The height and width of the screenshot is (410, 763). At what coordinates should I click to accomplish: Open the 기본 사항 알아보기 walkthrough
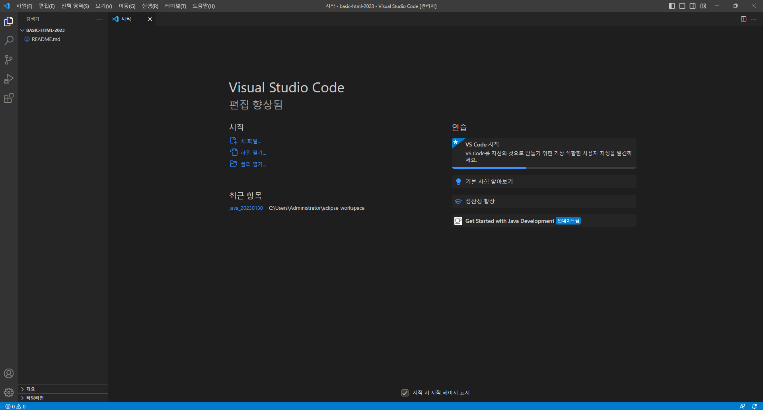[544, 182]
